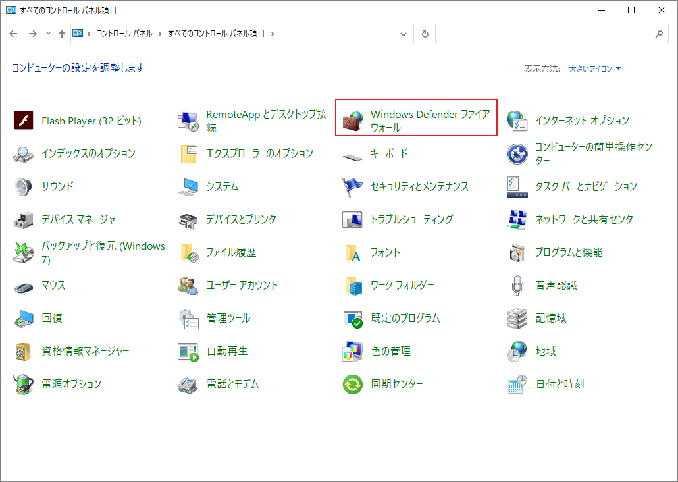Viewport: 678px width, 482px height.
Task: Click the 電源オプション battery icon
Action: click(23, 384)
